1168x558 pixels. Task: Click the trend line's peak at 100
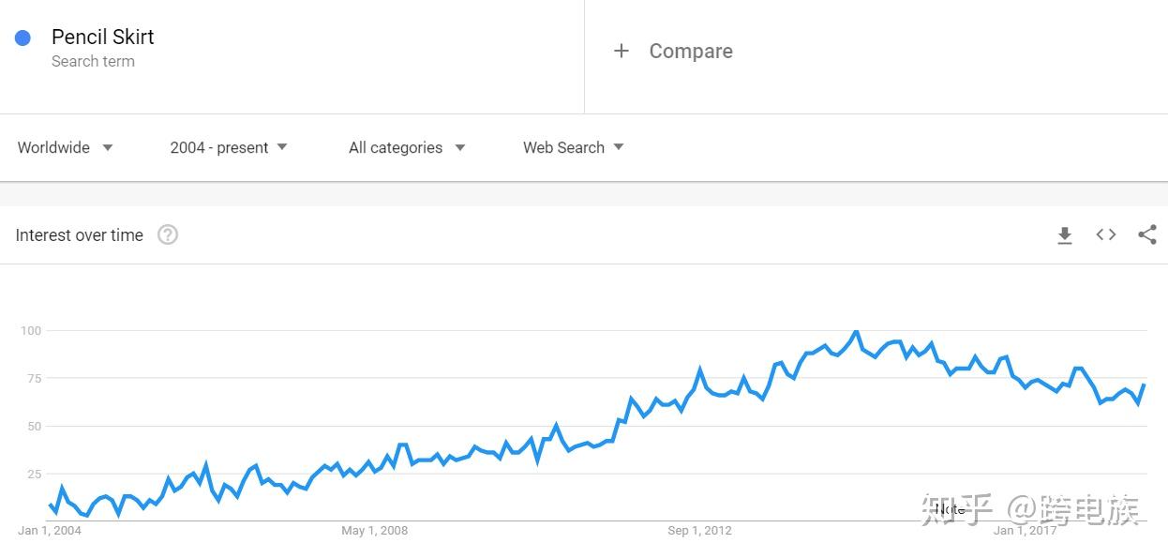point(856,332)
